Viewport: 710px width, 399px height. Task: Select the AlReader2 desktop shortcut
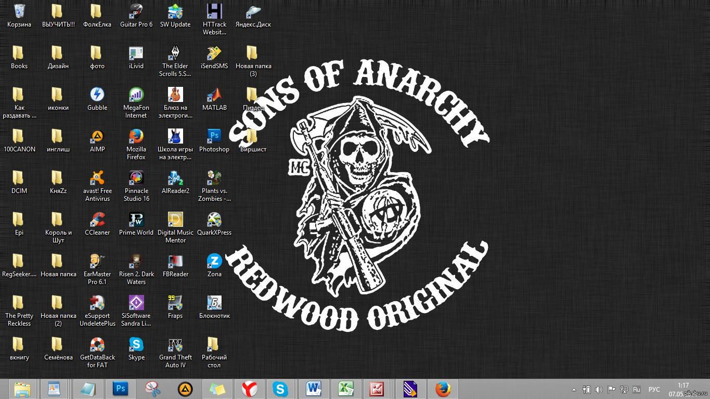point(175,182)
